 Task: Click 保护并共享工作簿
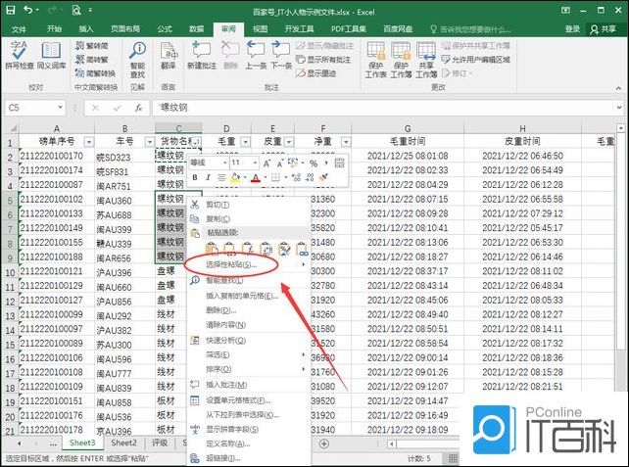click(476, 46)
